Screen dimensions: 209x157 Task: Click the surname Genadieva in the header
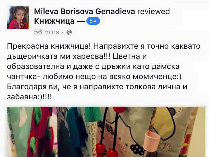point(115,12)
